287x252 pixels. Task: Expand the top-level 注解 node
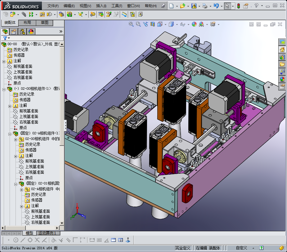pyautogui.click(x=4, y=62)
